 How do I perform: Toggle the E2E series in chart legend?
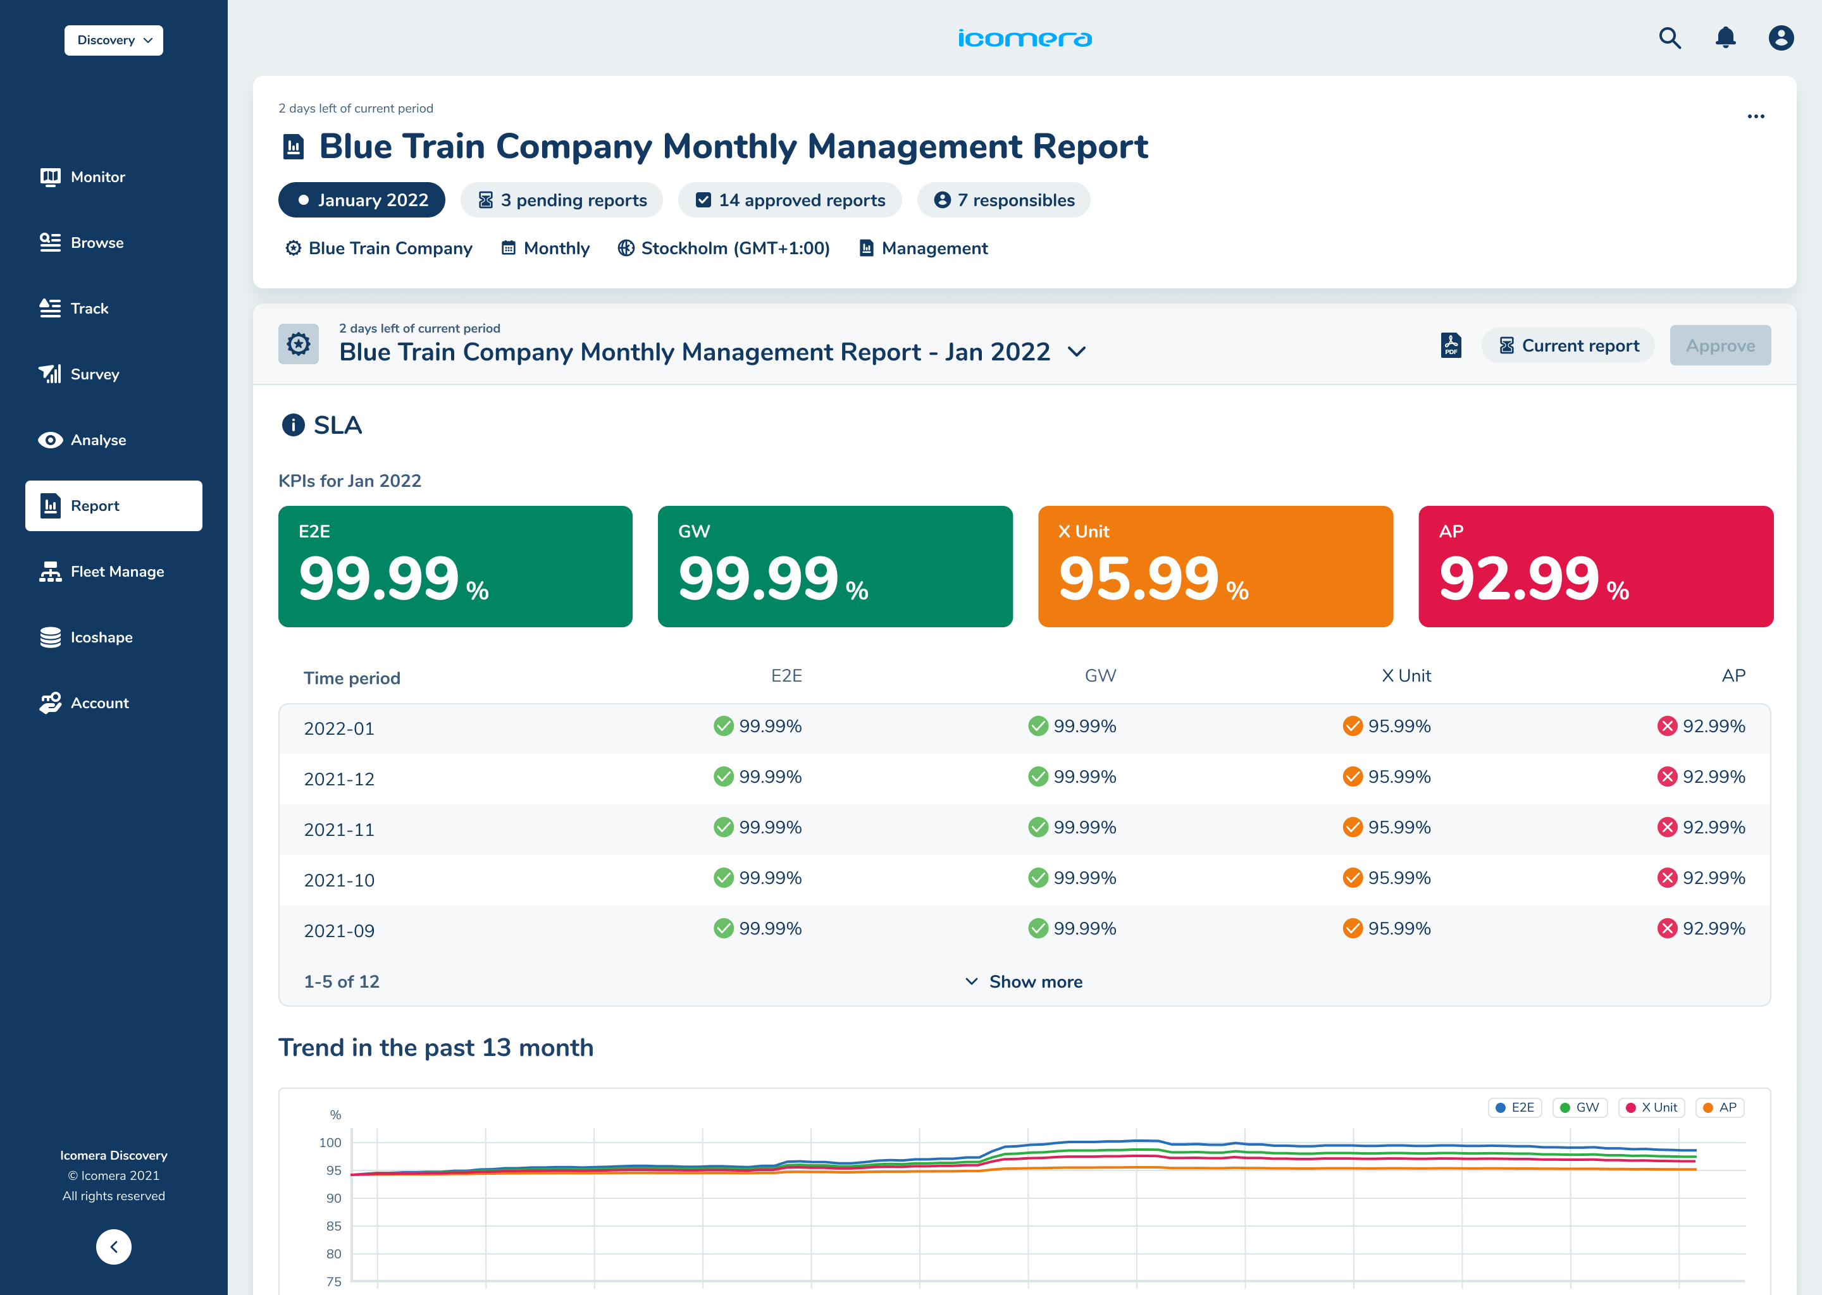(x=1515, y=1108)
